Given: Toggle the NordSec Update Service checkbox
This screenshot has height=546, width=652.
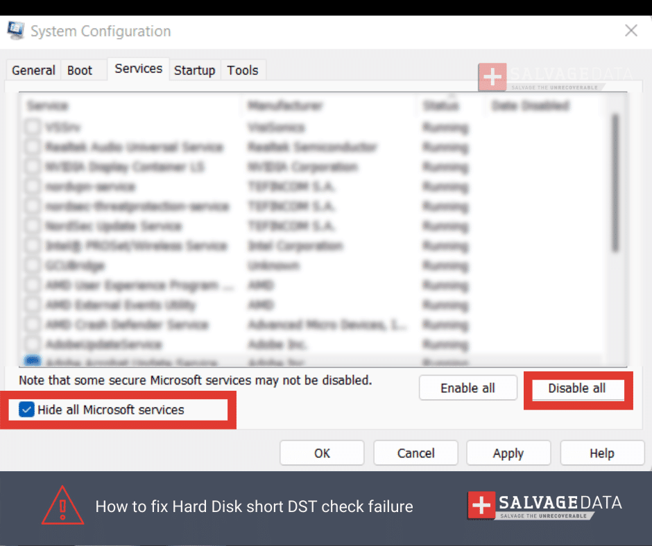Looking at the screenshot, I should (33, 226).
